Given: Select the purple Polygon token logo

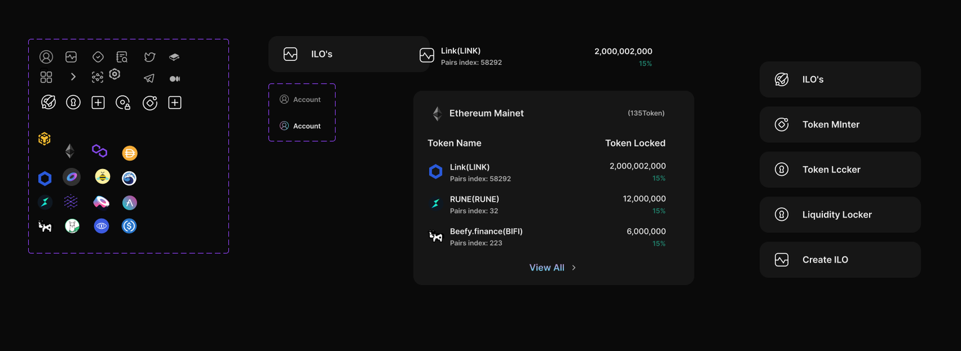Looking at the screenshot, I should [x=100, y=151].
